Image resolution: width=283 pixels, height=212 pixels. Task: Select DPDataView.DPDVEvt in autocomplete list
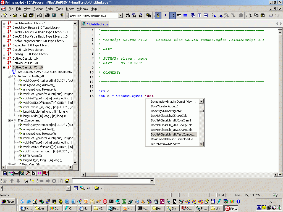(x=165, y=144)
